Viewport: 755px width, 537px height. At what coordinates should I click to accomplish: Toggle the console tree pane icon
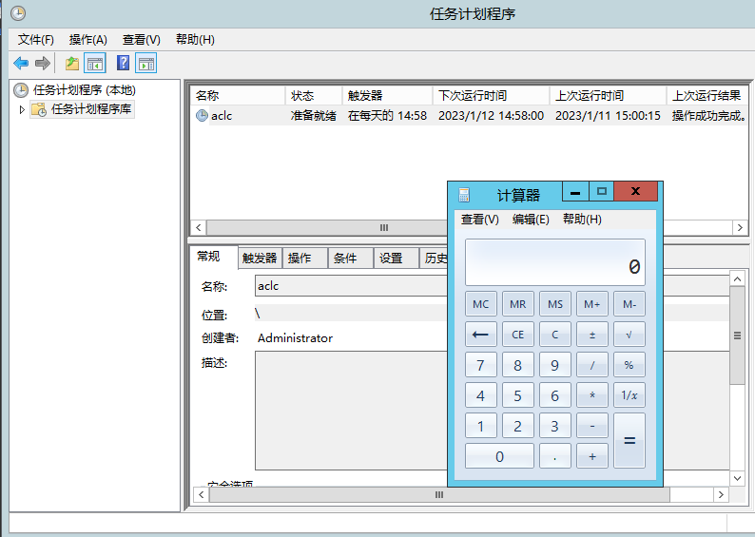click(95, 63)
